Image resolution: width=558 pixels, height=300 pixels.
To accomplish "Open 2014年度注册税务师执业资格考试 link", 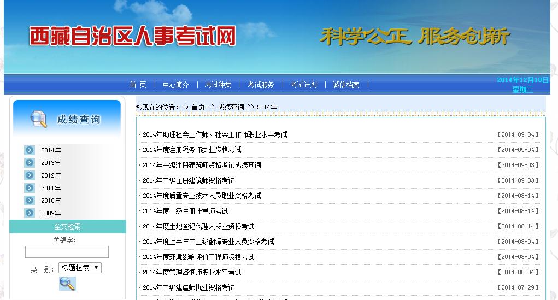I will click(192, 150).
